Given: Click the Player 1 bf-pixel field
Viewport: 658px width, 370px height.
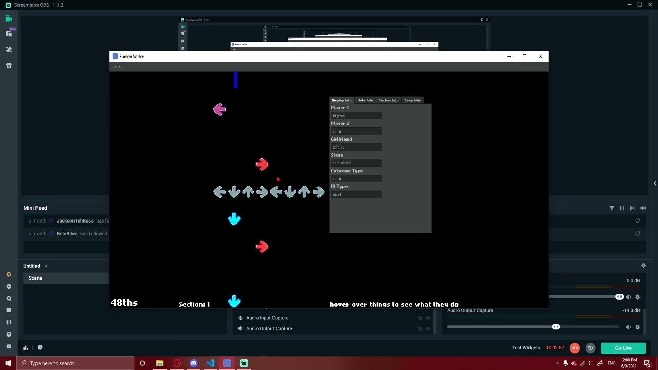Looking at the screenshot, I should (356, 116).
